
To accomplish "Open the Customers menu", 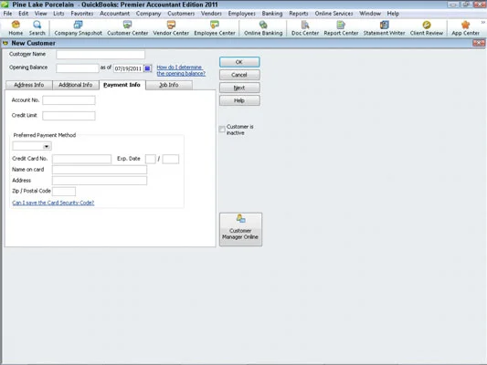I will click(x=181, y=14).
